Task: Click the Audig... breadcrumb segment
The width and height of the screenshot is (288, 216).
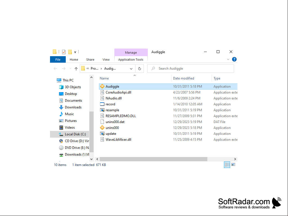Action: click(x=110, y=69)
